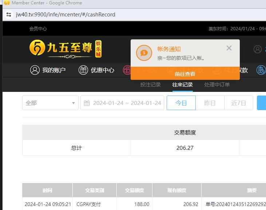Switch to the 处理中订单 tab

[x=217, y=85]
